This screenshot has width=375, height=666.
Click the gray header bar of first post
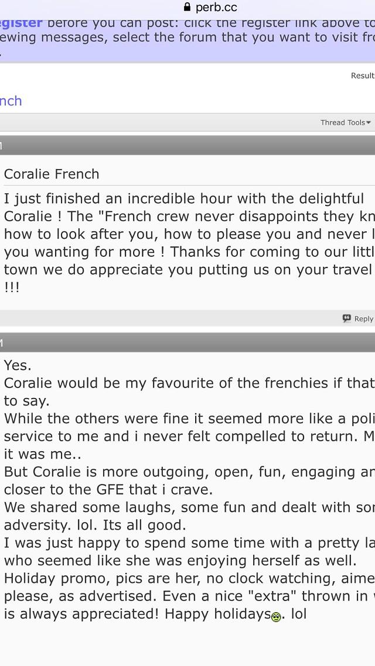pos(187,145)
